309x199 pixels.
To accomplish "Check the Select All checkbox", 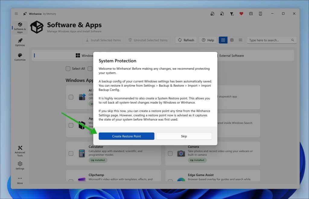I will pyautogui.click(x=68, y=68).
